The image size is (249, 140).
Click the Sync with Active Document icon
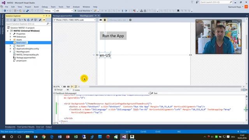point(25,20)
